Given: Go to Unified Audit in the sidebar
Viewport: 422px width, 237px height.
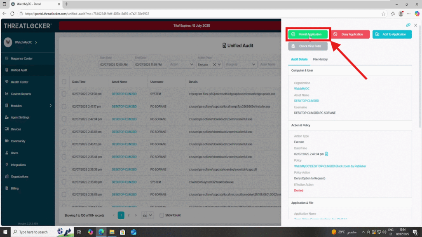Looking at the screenshot, I should point(19,70).
